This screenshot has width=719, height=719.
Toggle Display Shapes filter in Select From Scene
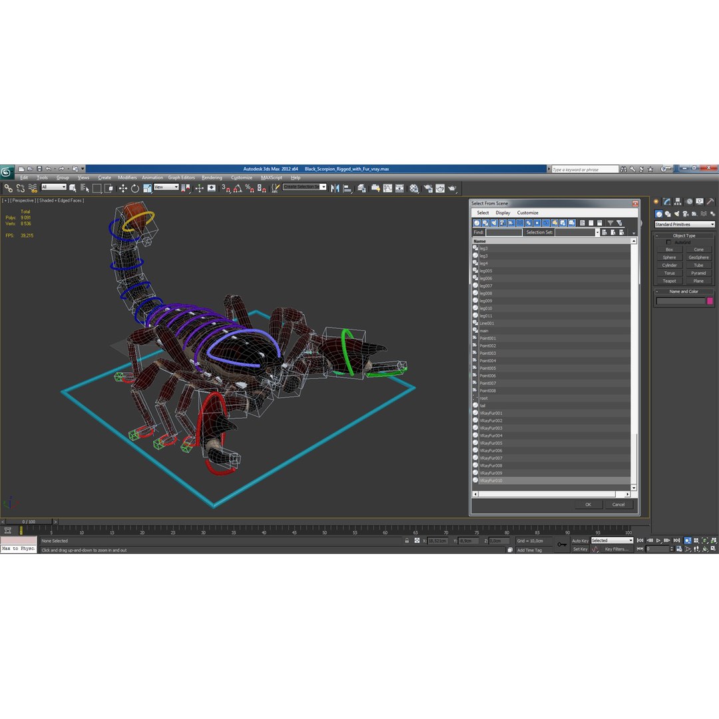coord(485,223)
